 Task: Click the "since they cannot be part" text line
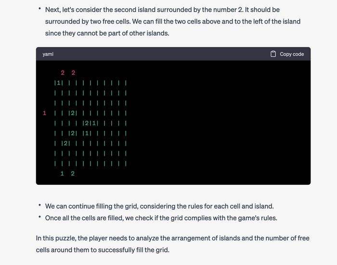pos(107,34)
